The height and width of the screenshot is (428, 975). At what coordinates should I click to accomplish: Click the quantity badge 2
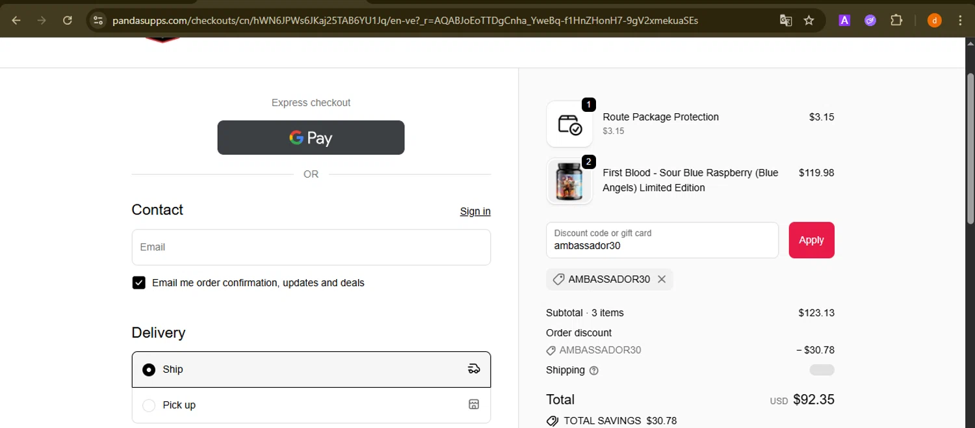(x=588, y=162)
